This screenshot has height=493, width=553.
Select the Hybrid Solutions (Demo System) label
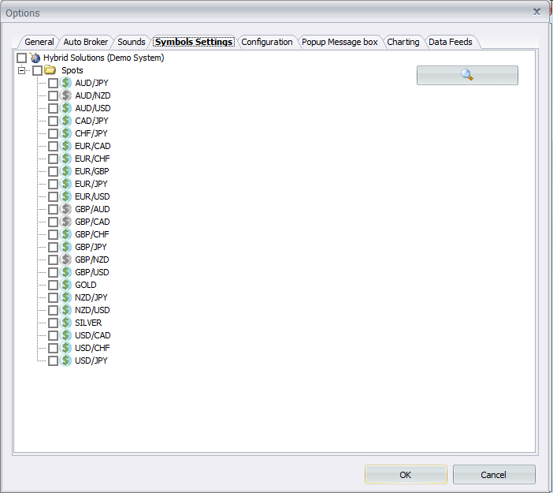(x=104, y=58)
